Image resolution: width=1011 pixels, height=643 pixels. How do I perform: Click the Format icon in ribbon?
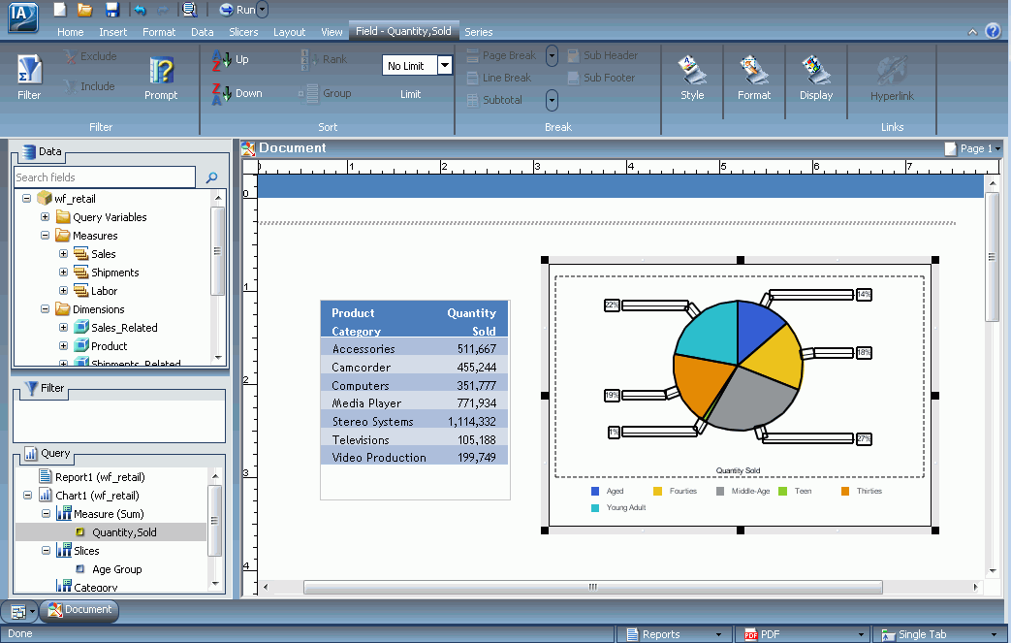754,70
